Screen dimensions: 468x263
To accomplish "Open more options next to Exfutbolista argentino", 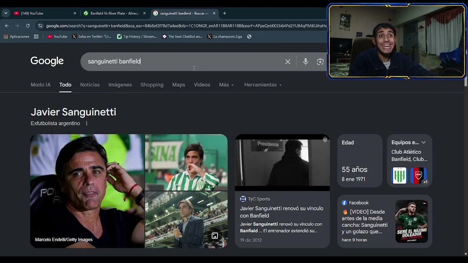I will click(87, 123).
